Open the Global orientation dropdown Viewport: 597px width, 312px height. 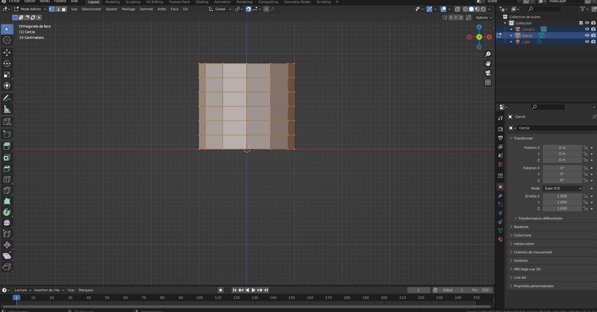tap(220, 9)
